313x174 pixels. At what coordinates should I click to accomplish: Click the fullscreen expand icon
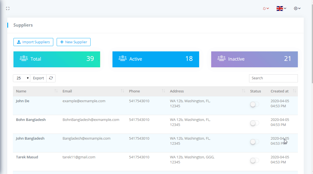8,9
